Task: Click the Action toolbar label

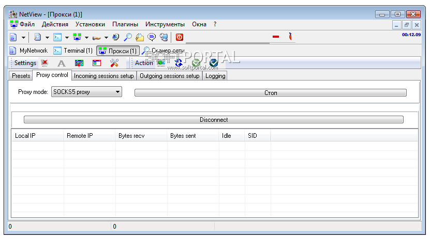Action: pyautogui.click(x=144, y=63)
